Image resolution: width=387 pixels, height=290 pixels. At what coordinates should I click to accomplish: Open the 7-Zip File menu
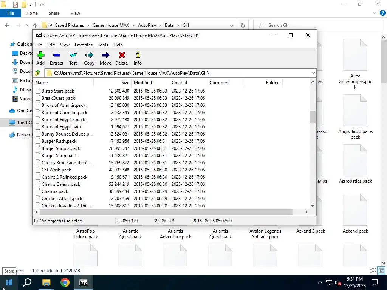coord(39,45)
